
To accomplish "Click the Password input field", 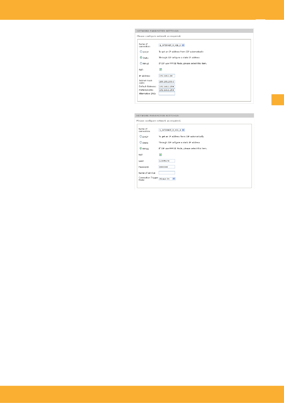I will click(167, 167).
